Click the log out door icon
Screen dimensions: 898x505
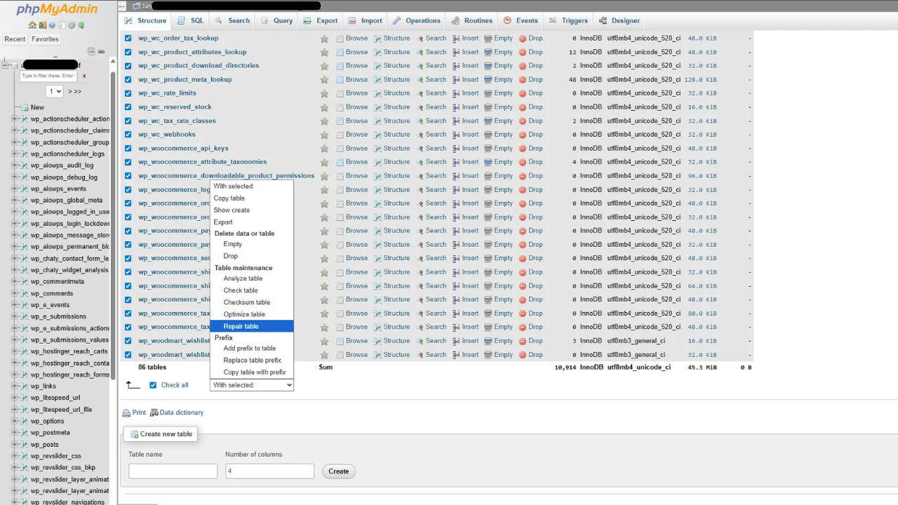[x=42, y=25]
